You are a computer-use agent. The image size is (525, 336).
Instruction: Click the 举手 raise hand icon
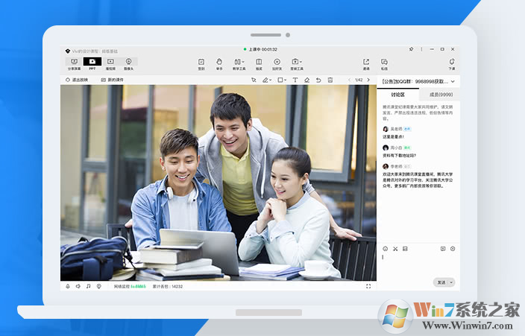point(220,63)
